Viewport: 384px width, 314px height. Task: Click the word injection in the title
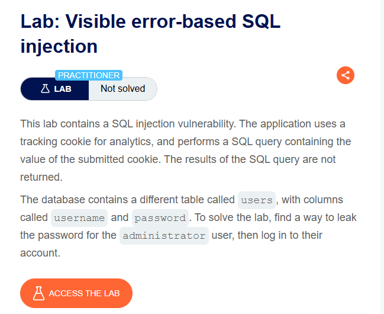tap(59, 46)
